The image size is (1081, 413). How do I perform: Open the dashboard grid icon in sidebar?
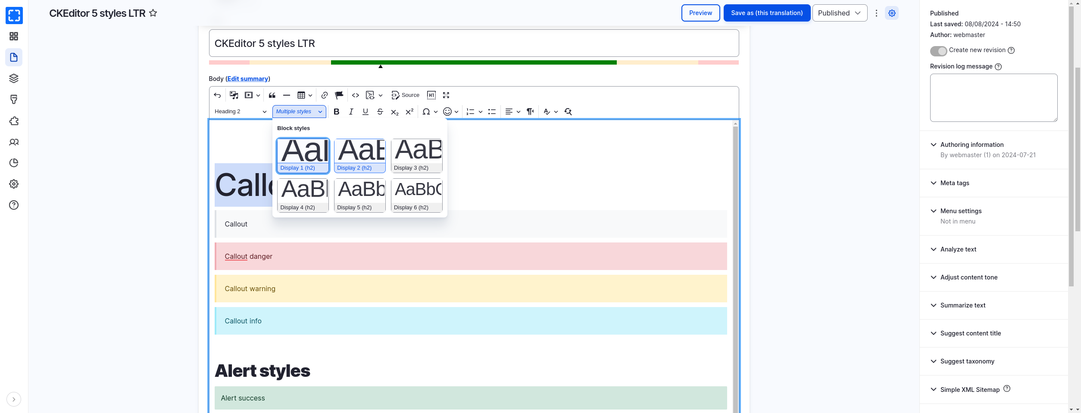pos(14,36)
